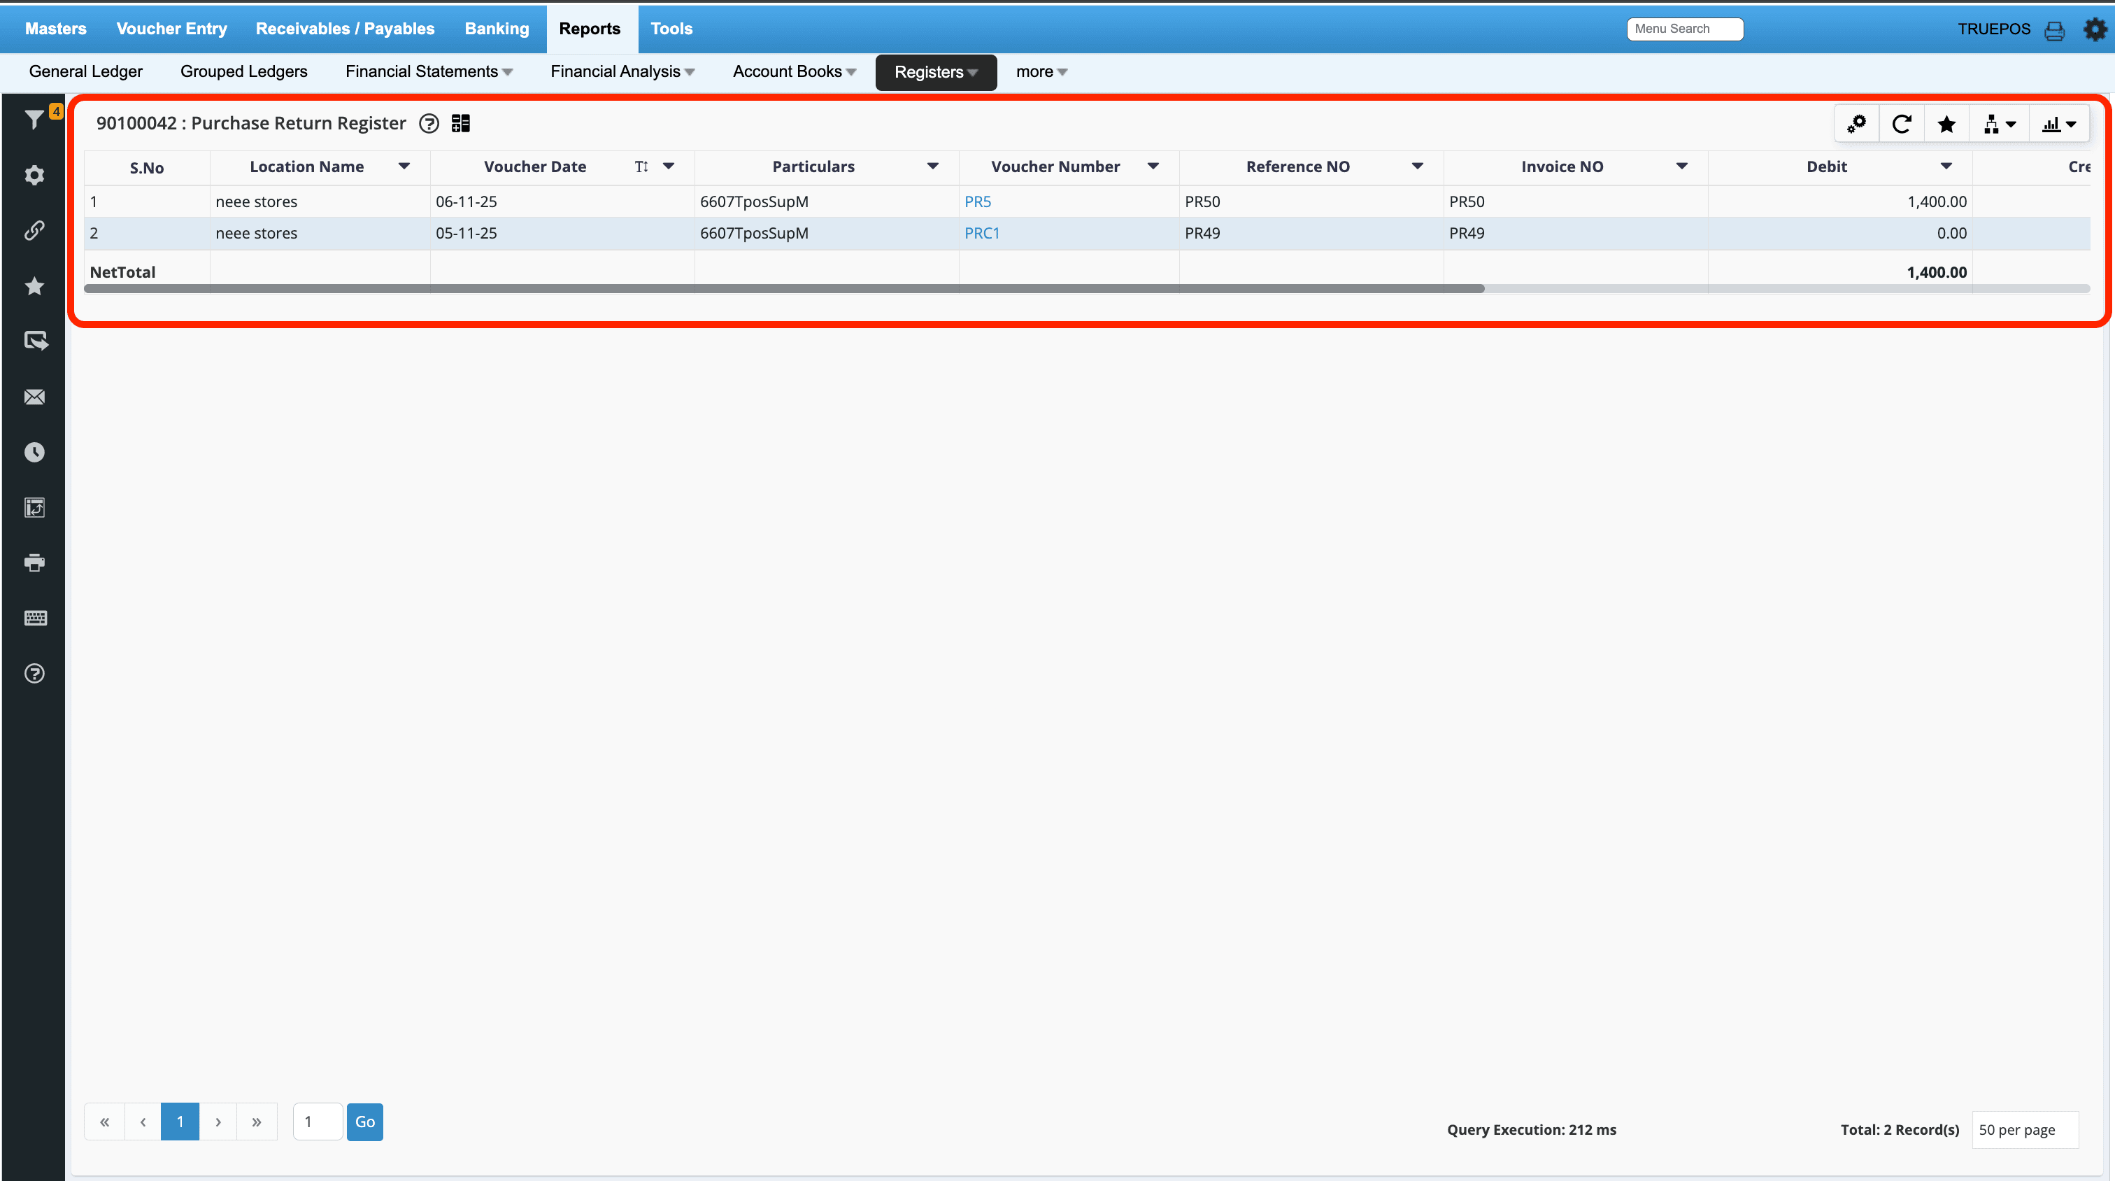Viewport: 2115px width, 1181px height.
Task: Open the Debit column filter dropdown
Action: (x=1946, y=166)
